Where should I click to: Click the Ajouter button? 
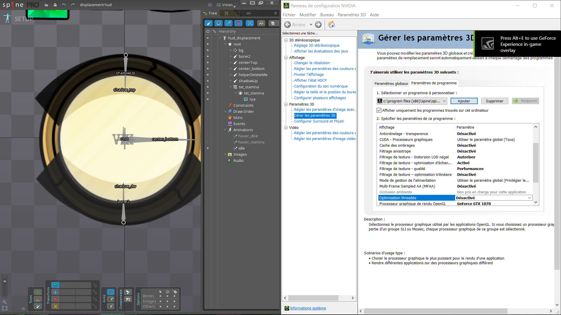point(464,101)
